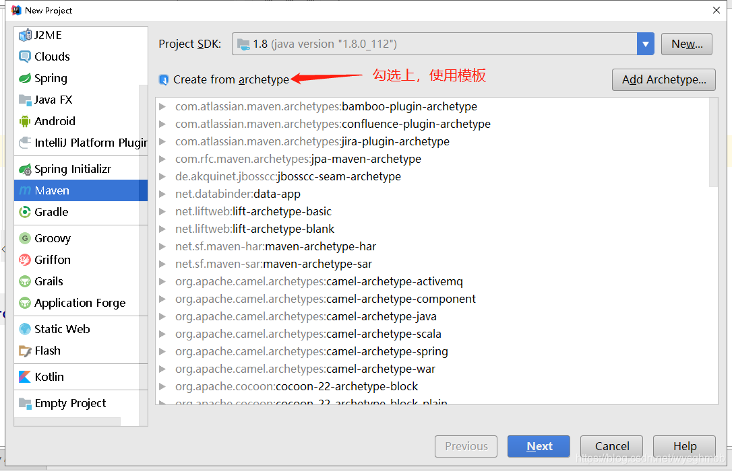The width and height of the screenshot is (732, 471).
Task: Select Static Web in the list
Action: click(x=81, y=329)
